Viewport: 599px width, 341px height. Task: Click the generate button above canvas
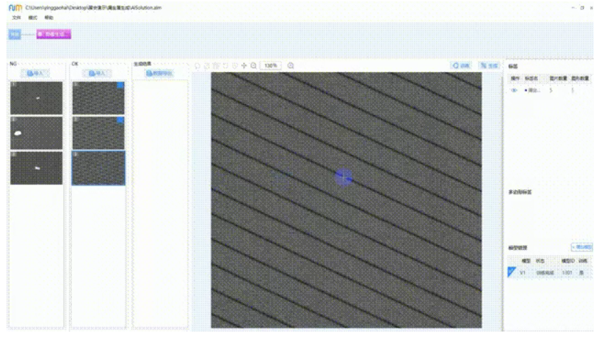point(490,65)
